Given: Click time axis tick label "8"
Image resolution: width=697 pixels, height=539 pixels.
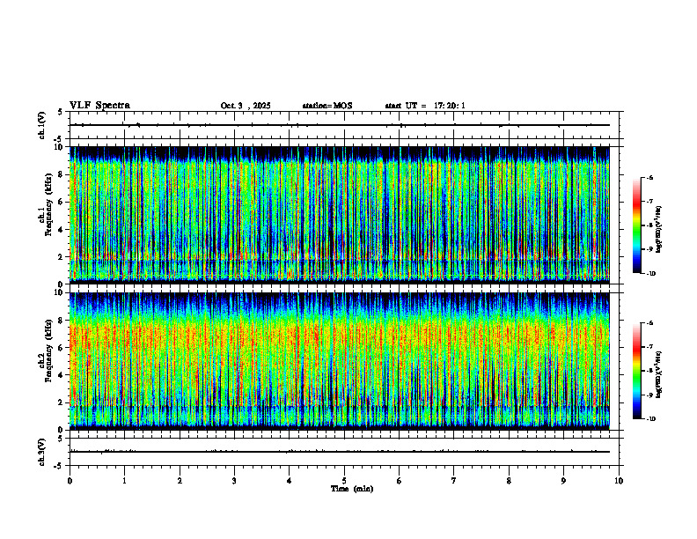Looking at the screenshot, I should click(x=509, y=481).
